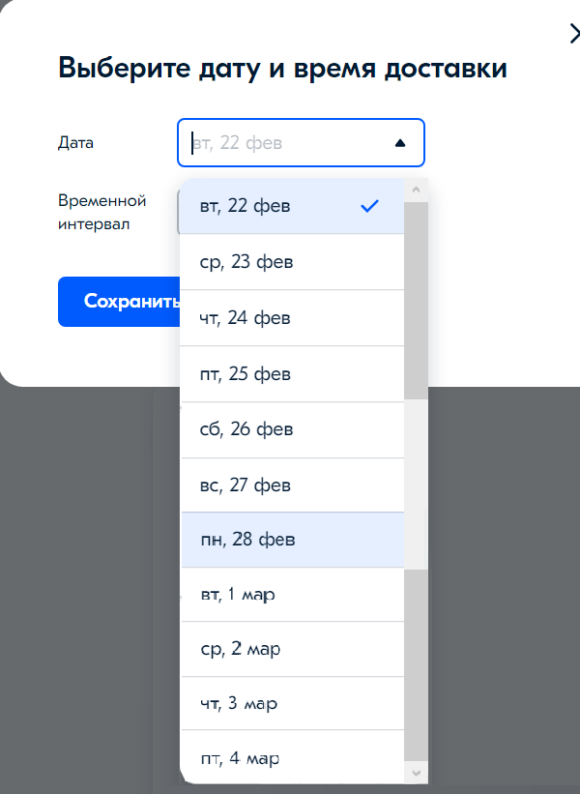
Task: Open the Временной интервал dropdown
Action: (179, 212)
